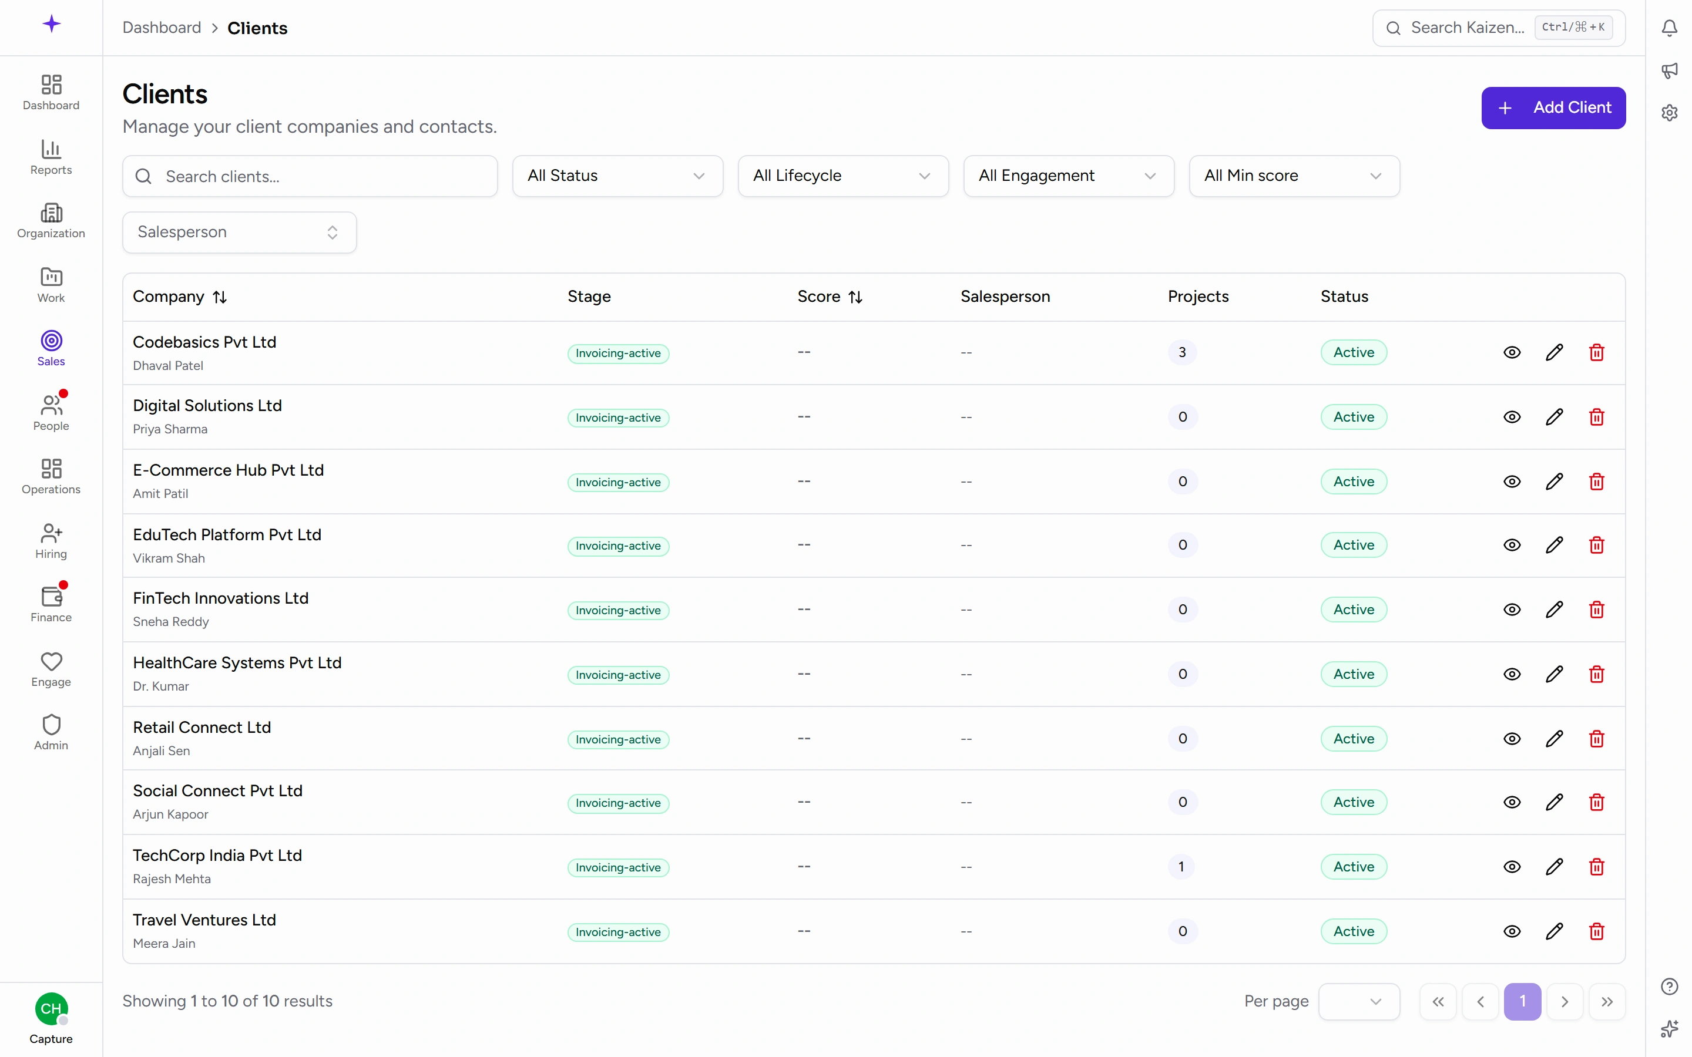Go to the previous results page
Image resolution: width=1692 pixels, height=1057 pixels.
click(1479, 1002)
